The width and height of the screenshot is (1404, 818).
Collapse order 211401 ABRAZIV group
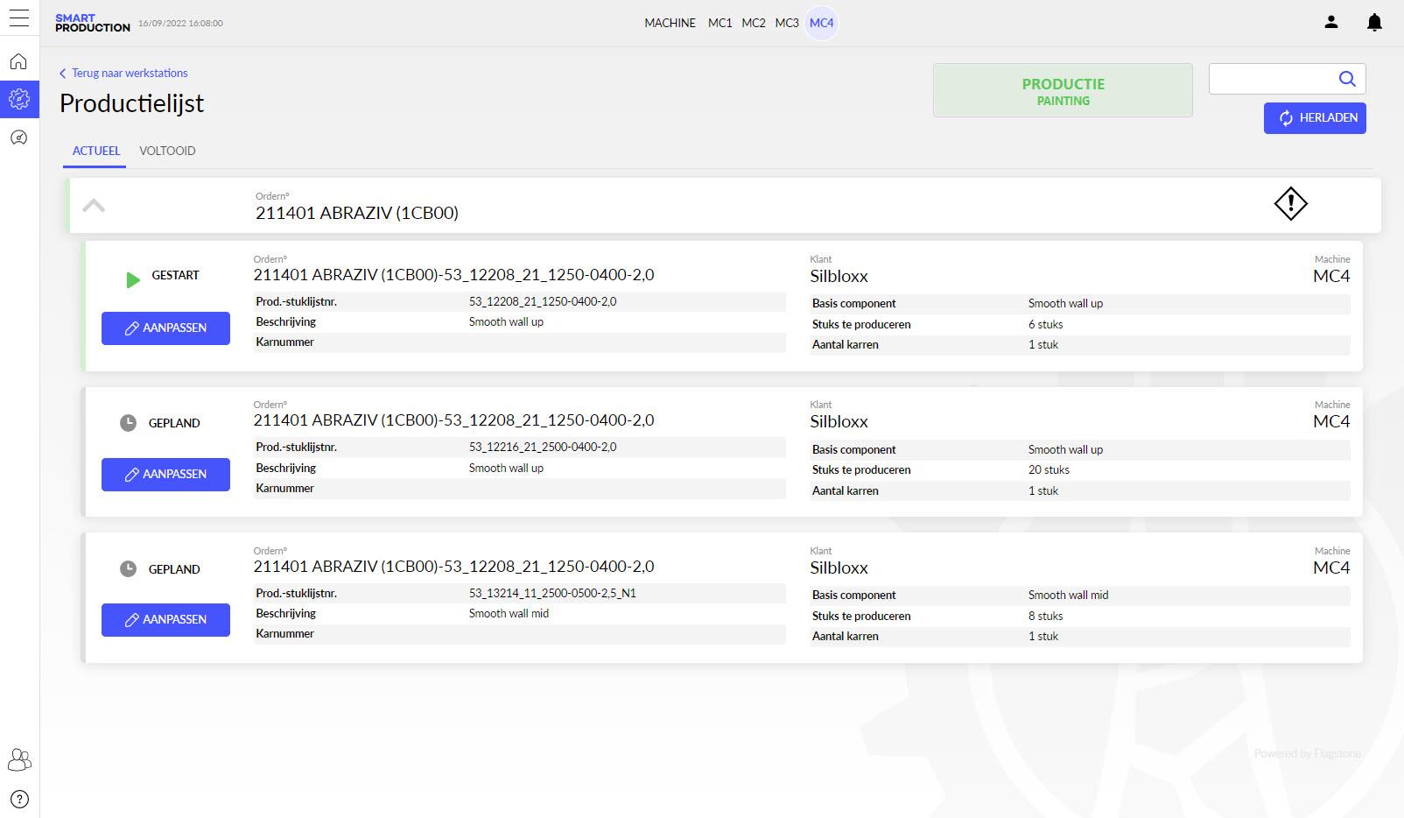point(94,206)
